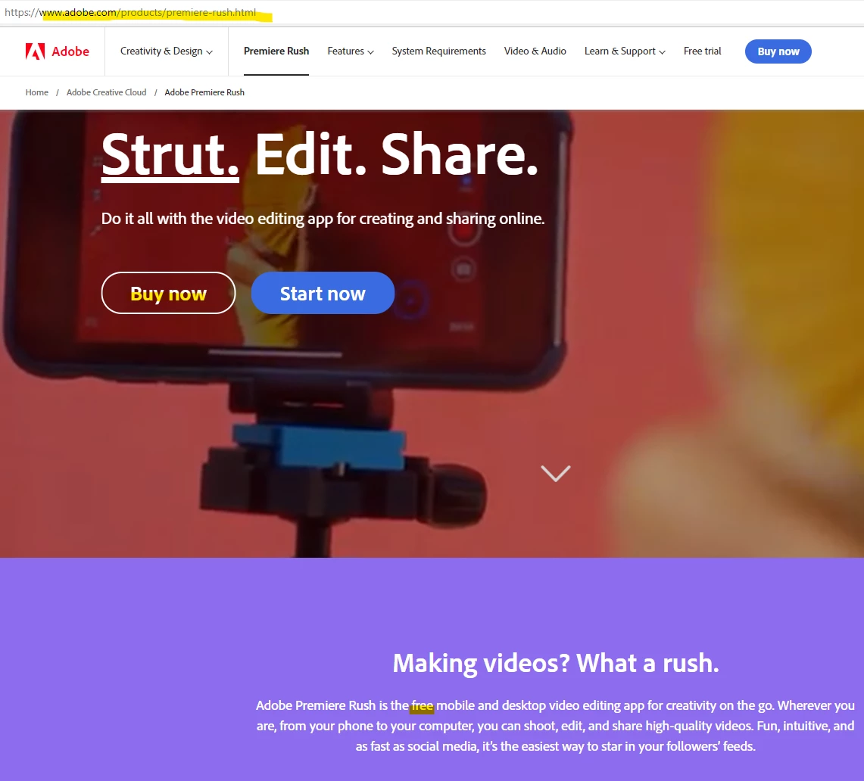Click the underlined Strut. headline word
The image size is (864, 781).
(170, 155)
